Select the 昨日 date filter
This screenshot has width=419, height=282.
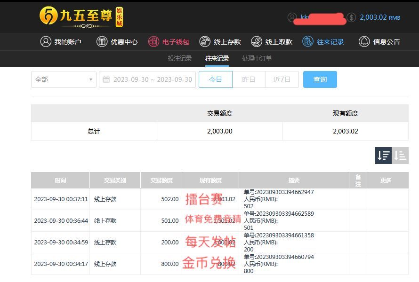[249, 79]
